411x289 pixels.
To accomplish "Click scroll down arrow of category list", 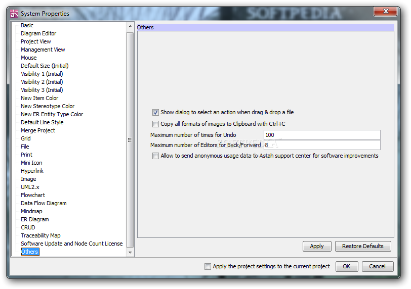I will [x=130, y=253].
